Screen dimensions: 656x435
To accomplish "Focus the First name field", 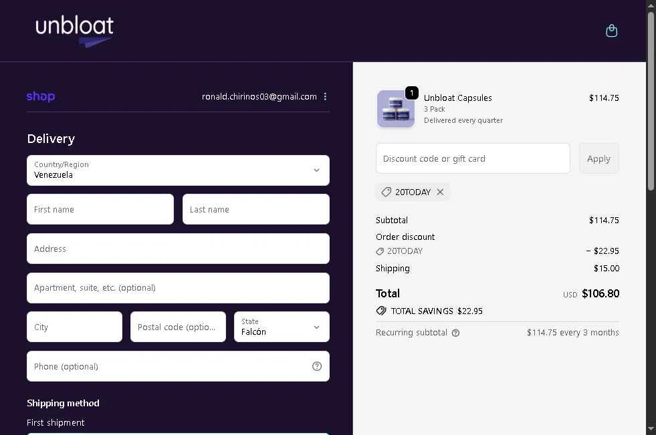I will click(100, 209).
